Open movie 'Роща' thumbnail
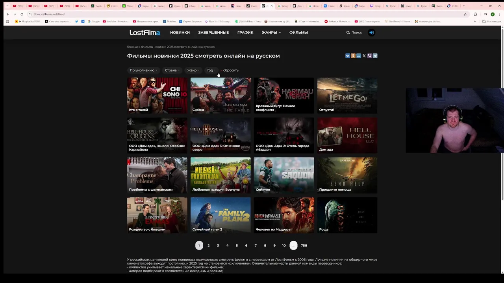This screenshot has width=504, height=283. [347, 215]
